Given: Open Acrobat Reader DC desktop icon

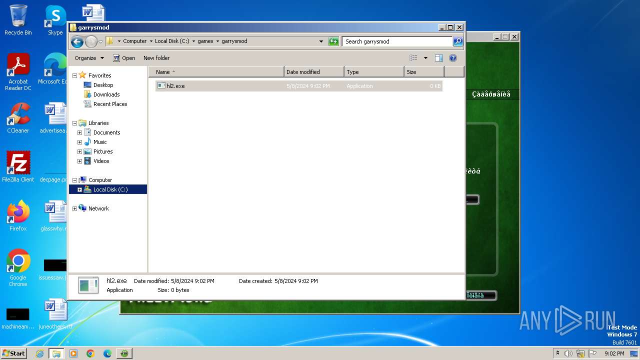Looking at the screenshot, I should (18, 72).
